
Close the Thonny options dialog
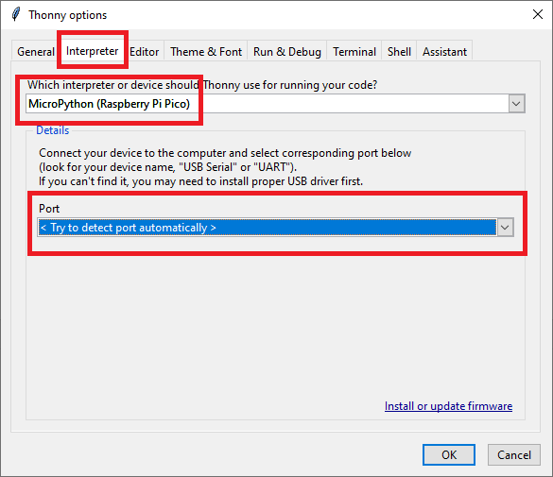tap(538, 14)
